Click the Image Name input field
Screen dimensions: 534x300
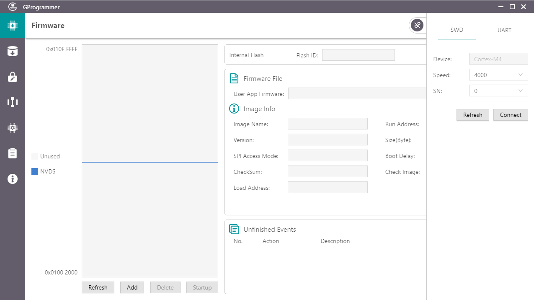click(x=328, y=124)
